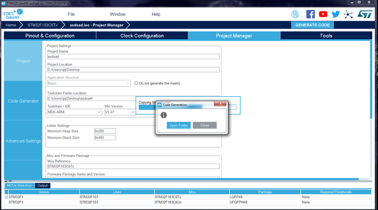Sort by Required Peripherals column header
The width and height of the screenshot is (378, 210).
point(336,192)
